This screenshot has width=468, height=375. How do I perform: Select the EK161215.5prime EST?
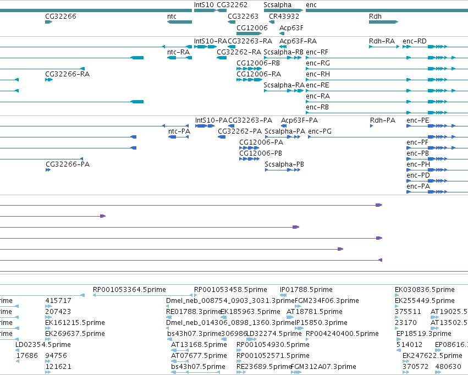point(48,328)
